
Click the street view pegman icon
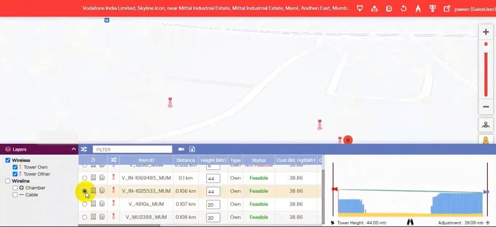(x=486, y=140)
